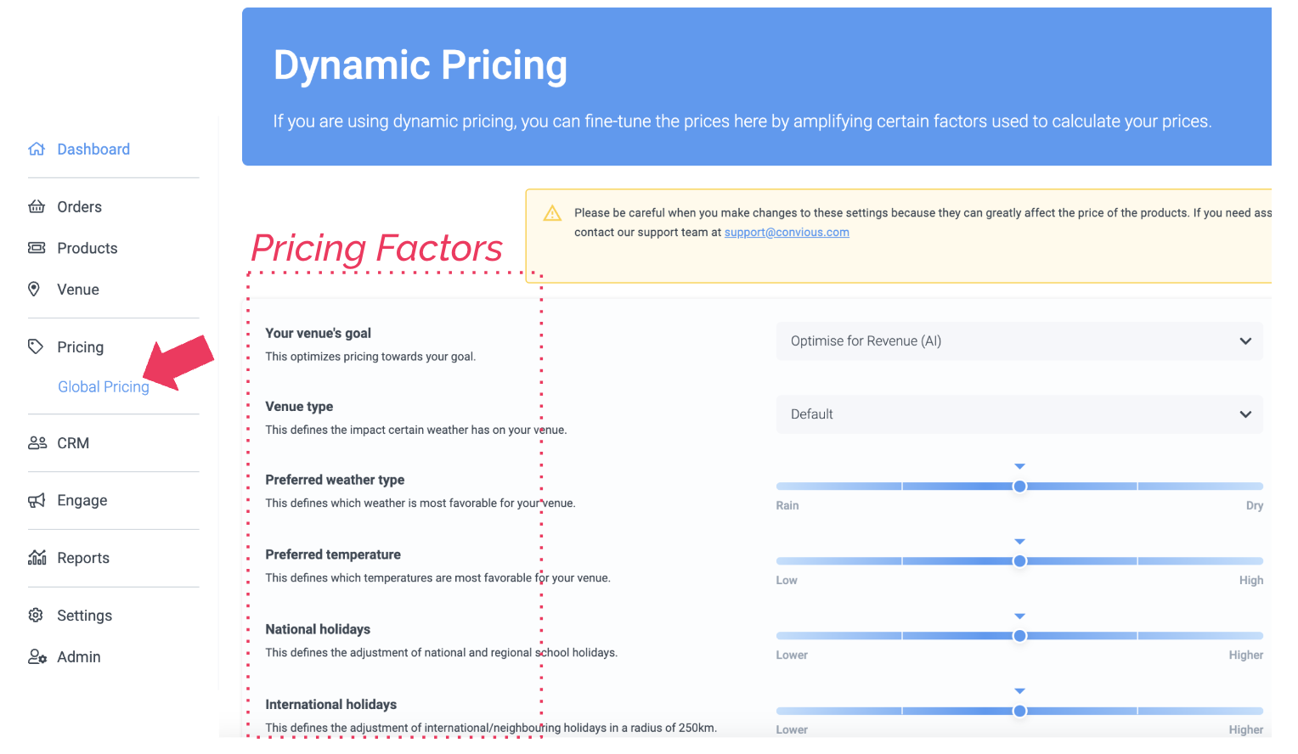Click the Venue location pin icon
This screenshot has height=754, width=1298.
click(x=34, y=289)
